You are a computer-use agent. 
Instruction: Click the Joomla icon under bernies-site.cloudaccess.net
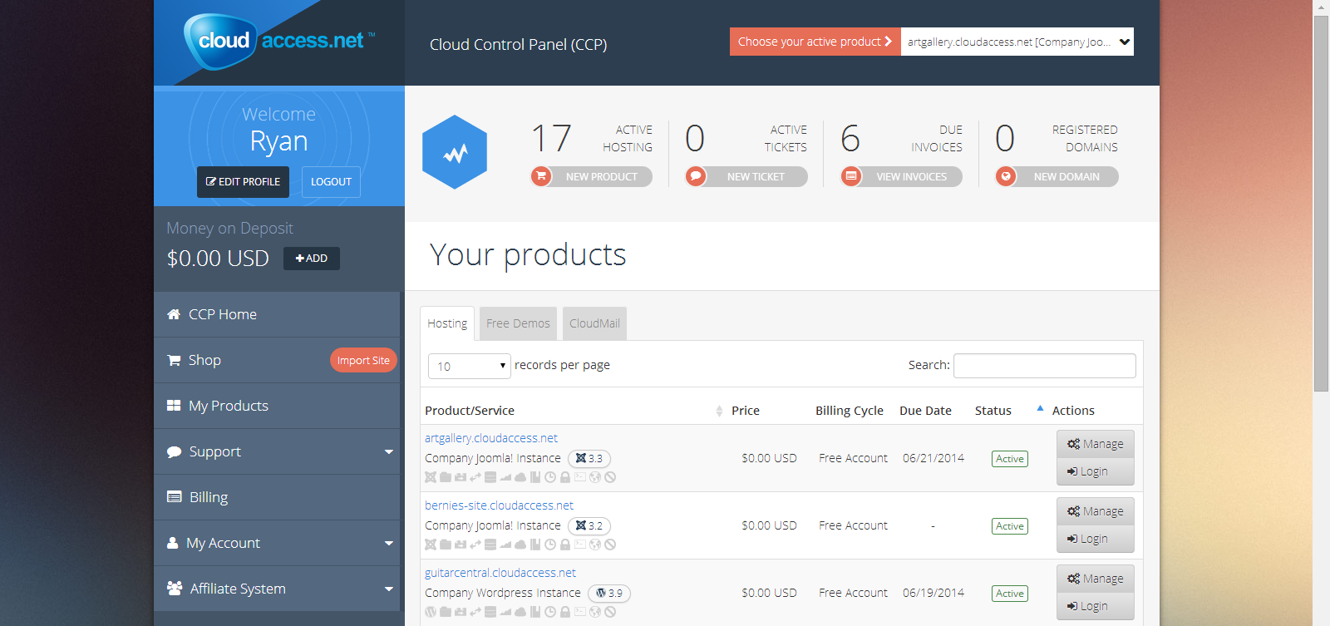click(431, 545)
